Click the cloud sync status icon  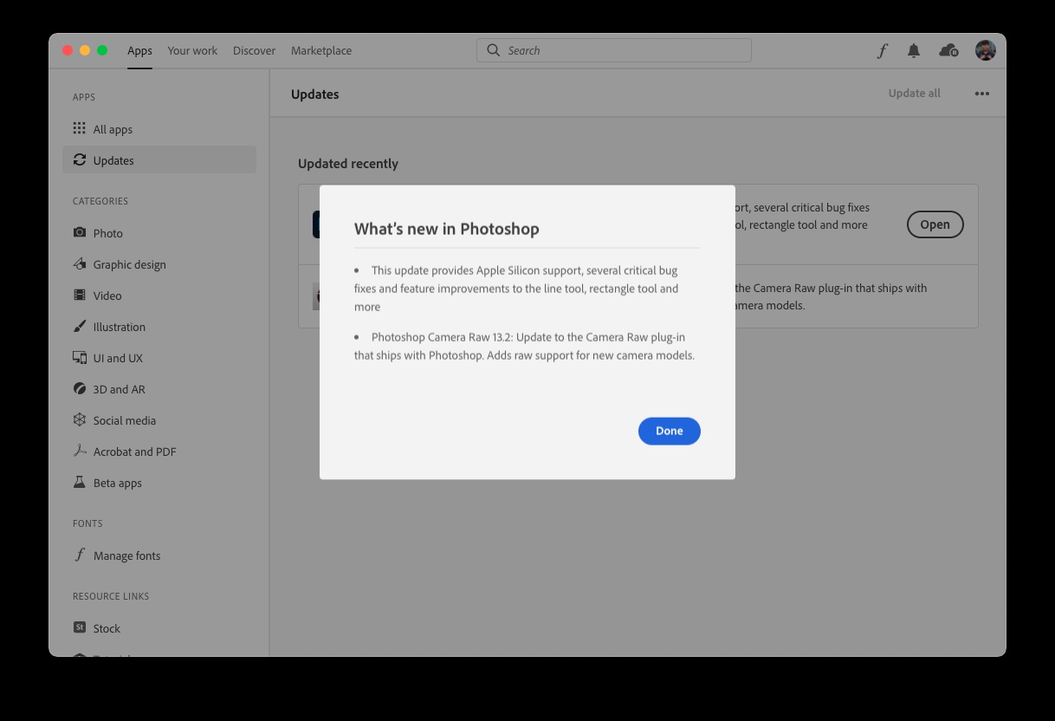tap(948, 51)
